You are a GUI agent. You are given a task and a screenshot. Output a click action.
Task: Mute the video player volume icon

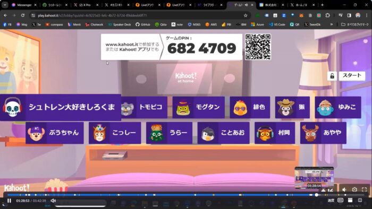(53, 201)
